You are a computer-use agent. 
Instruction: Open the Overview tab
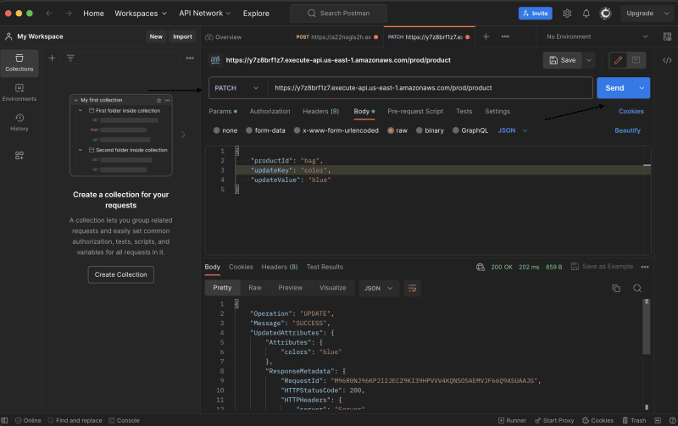pyautogui.click(x=224, y=37)
